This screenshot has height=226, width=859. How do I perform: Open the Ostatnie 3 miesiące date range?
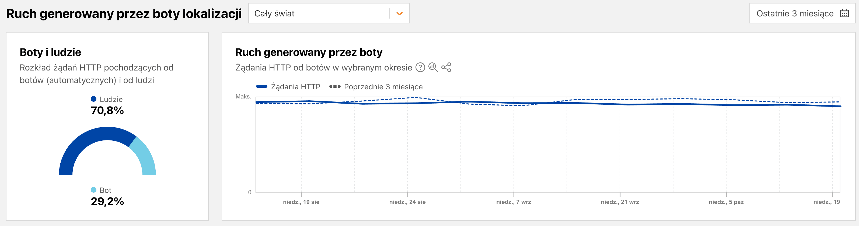coord(795,14)
